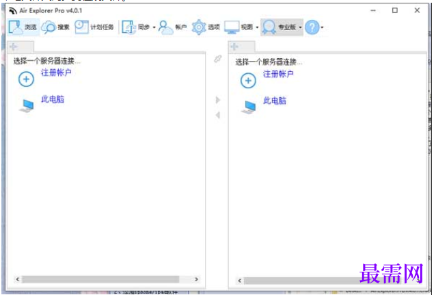The width and height of the screenshot is (436, 295).
Task: Click left pane scrollbar right arrow
Action: 196,279
